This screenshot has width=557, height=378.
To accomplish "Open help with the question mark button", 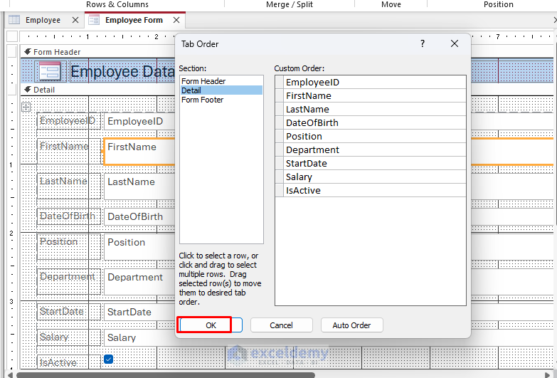I will point(423,43).
